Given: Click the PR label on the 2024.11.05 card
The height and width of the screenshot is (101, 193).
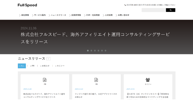Looking at the screenshot, I should click(x=96, y=84).
